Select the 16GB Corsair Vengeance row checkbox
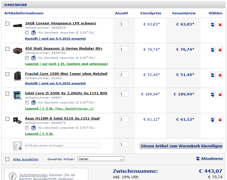 (7, 24)
